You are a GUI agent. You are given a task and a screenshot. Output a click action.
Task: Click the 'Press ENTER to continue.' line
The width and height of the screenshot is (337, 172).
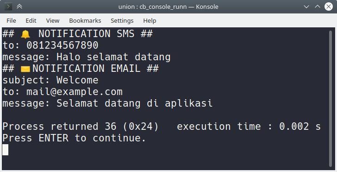(74, 138)
